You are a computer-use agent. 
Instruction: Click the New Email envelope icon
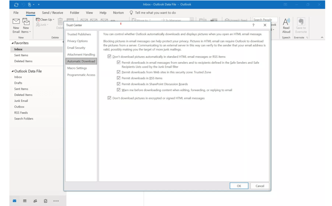[16, 21]
